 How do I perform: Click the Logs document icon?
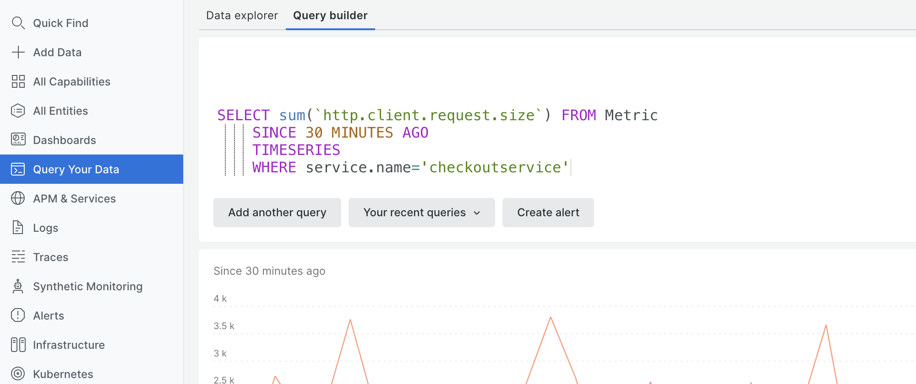coord(18,228)
